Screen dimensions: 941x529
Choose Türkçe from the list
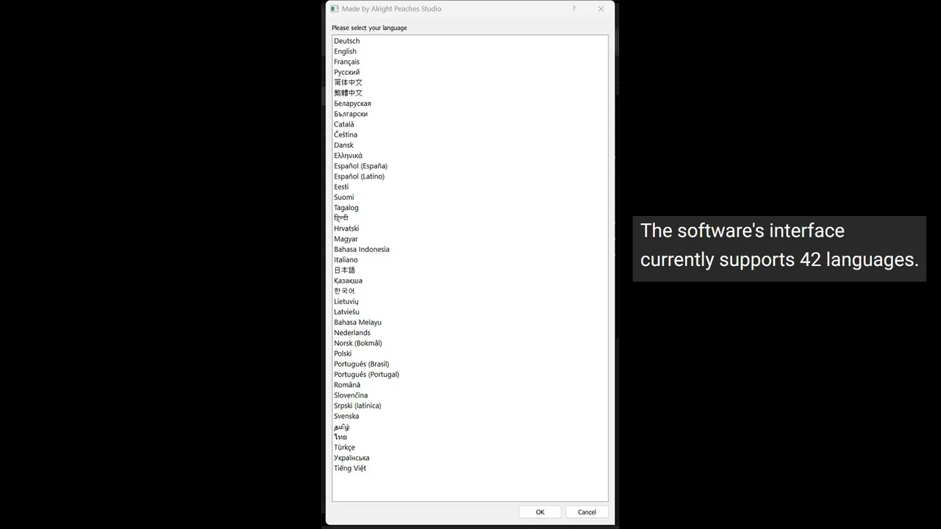click(x=344, y=447)
